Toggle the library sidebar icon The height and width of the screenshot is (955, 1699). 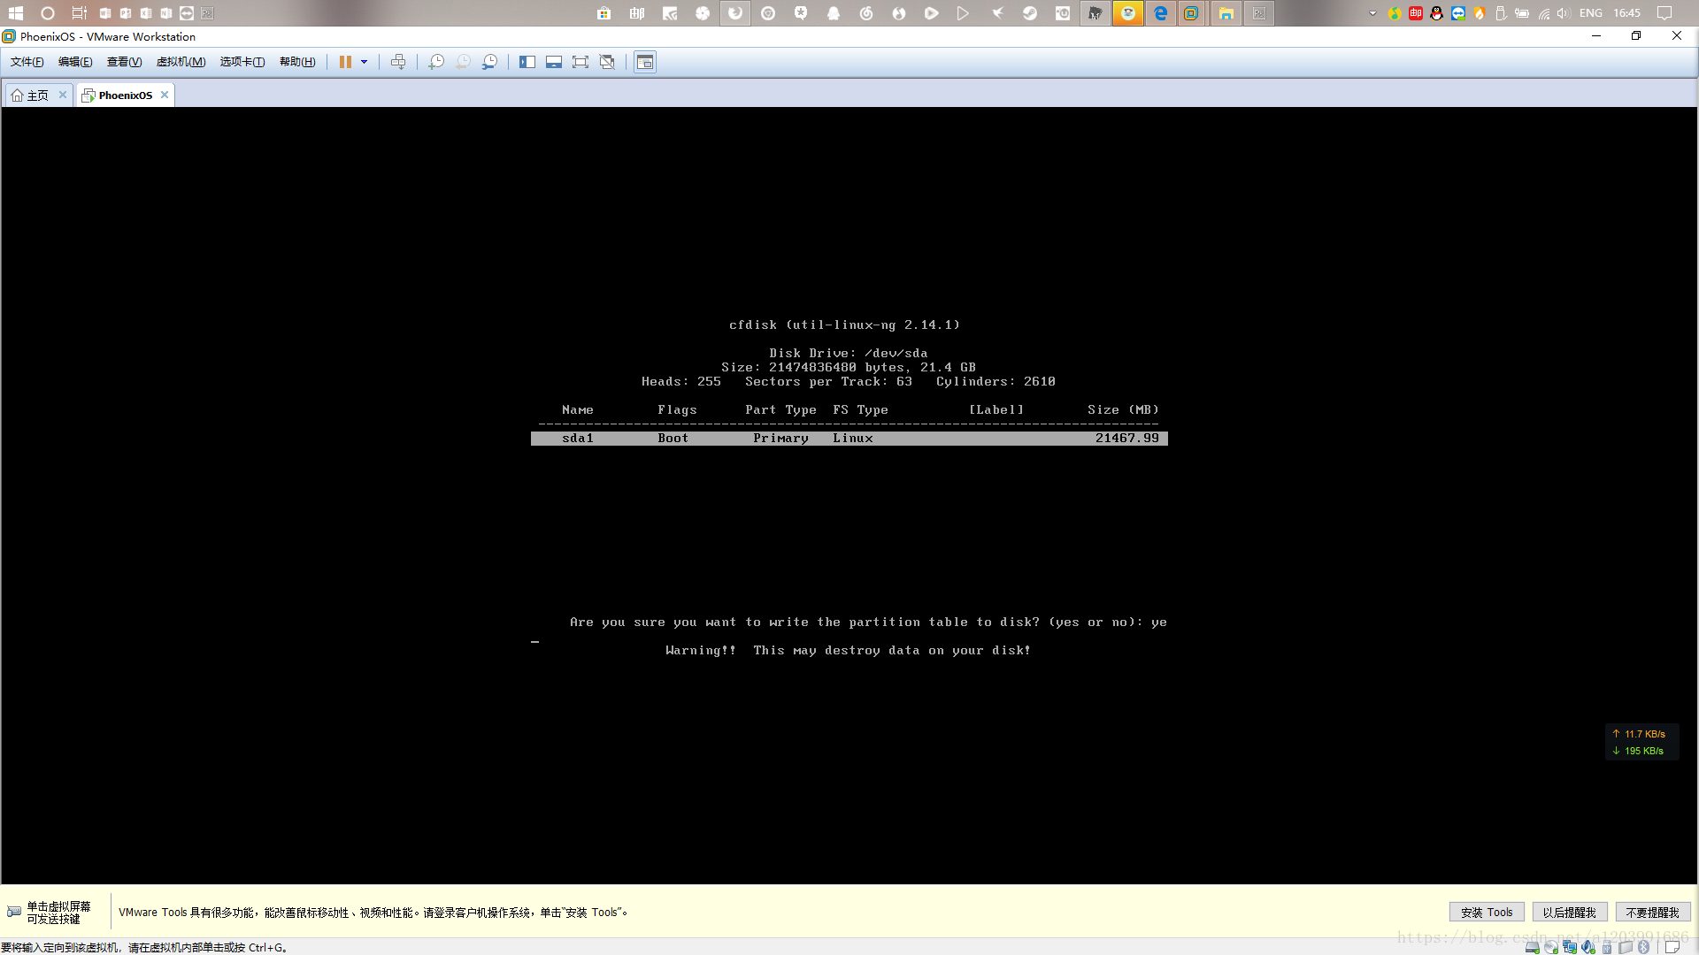527,62
